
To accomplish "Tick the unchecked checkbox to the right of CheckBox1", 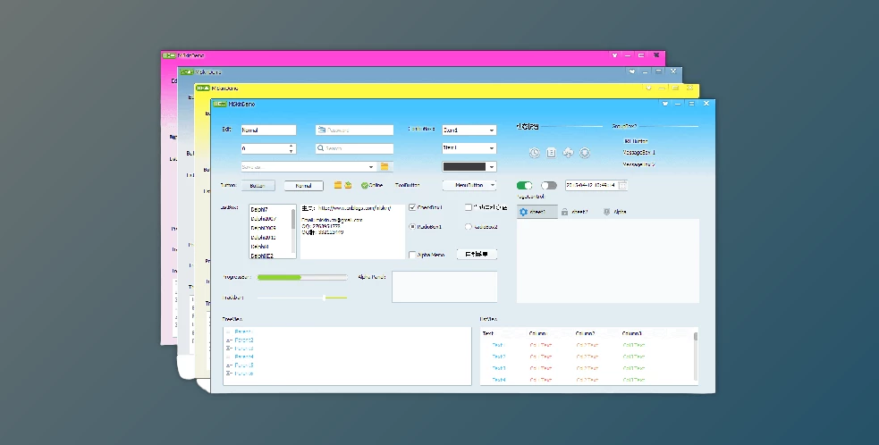I will click(468, 207).
